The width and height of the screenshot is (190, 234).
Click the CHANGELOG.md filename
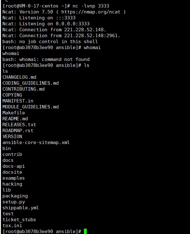19,77
